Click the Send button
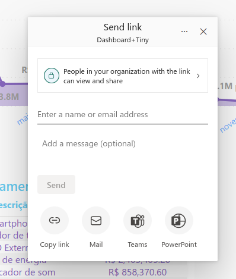Image resolution: width=236 pixels, height=279 pixels. [x=56, y=184]
